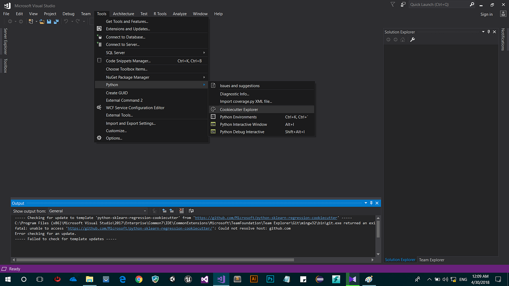Toggle Word Wrap in the Output panel
509x286 pixels.
pyautogui.click(x=191, y=211)
